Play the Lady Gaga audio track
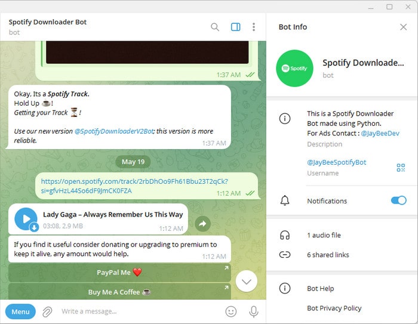 point(26,219)
